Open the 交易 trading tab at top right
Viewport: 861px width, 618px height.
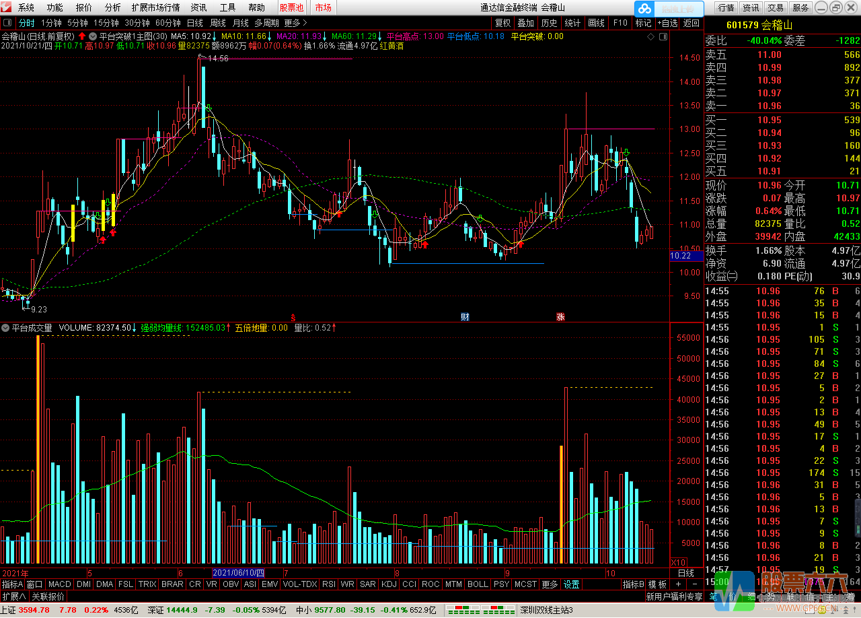tap(776, 8)
